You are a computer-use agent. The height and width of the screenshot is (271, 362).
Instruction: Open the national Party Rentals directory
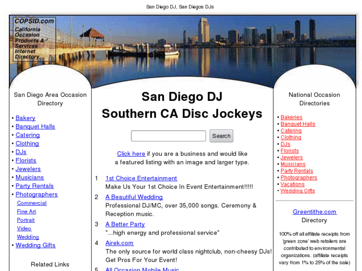click(297, 171)
